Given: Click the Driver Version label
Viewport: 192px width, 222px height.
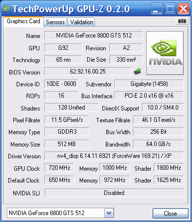Looking at the screenshot, I should coord(24,156).
